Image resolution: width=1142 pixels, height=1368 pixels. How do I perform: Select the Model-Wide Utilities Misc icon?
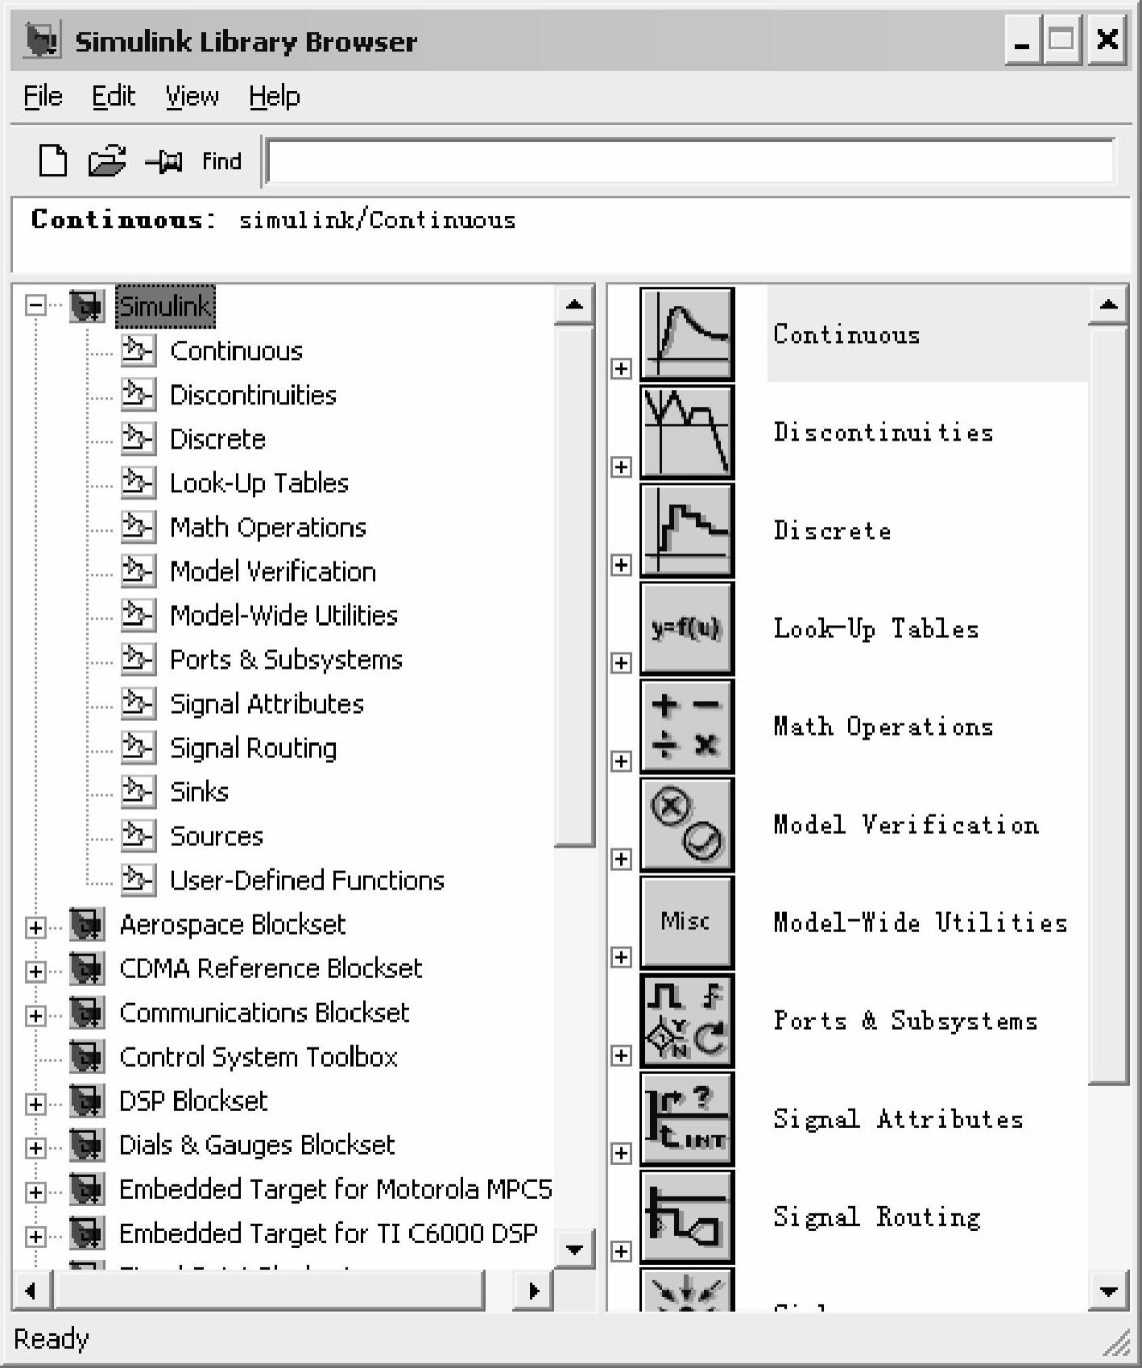[x=687, y=922]
